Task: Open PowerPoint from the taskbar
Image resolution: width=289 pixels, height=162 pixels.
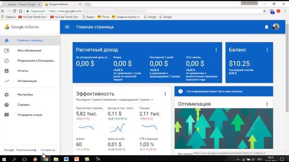Action: click(76, 159)
